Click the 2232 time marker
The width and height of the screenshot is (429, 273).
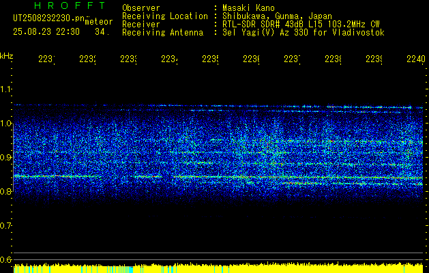tap(87, 59)
